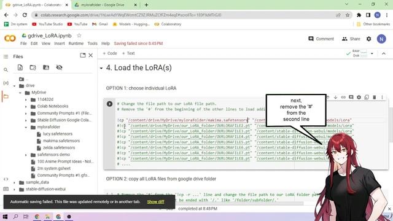Open the View menu

pos(46,44)
